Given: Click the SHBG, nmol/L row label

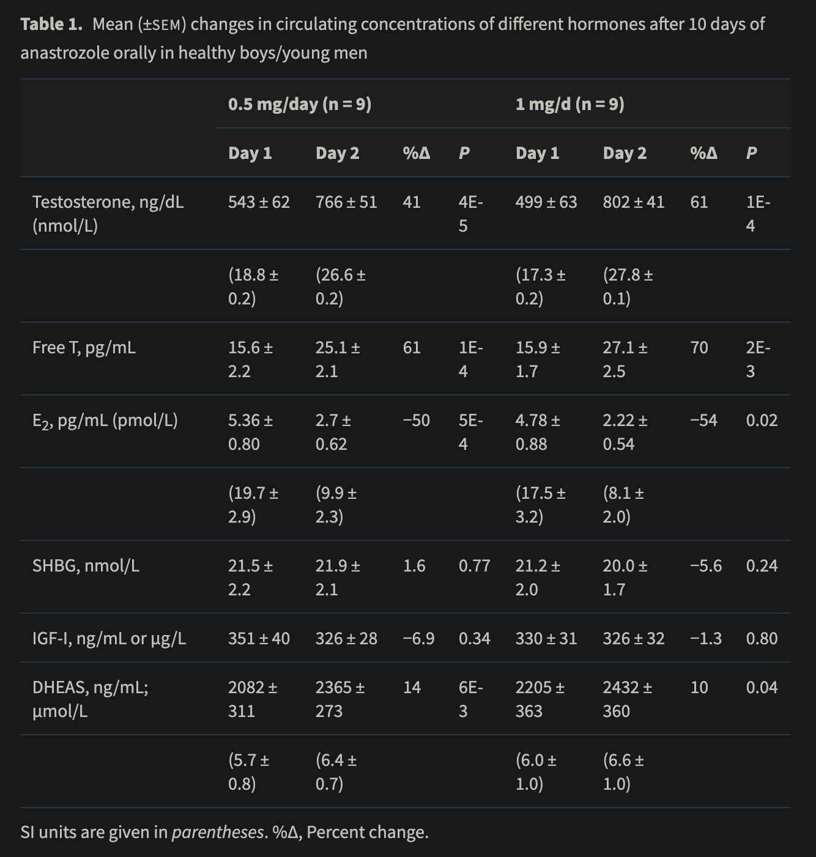Looking at the screenshot, I should click(86, 565).
